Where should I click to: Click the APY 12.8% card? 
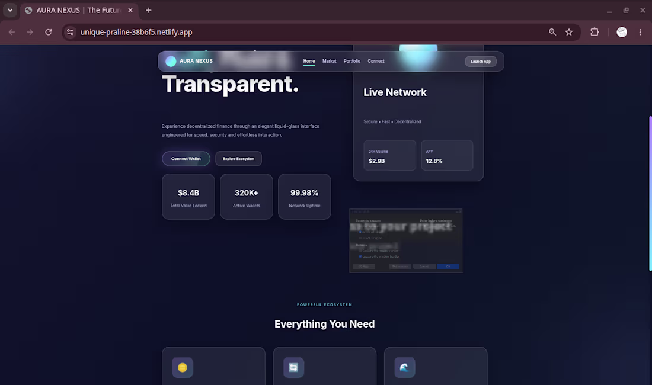[x=447, y=155]
